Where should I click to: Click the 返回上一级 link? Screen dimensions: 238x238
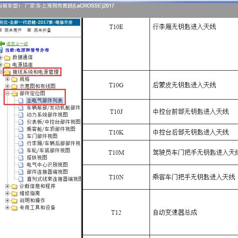[17, 44]
